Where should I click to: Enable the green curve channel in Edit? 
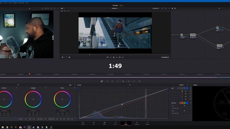point(184,88)
